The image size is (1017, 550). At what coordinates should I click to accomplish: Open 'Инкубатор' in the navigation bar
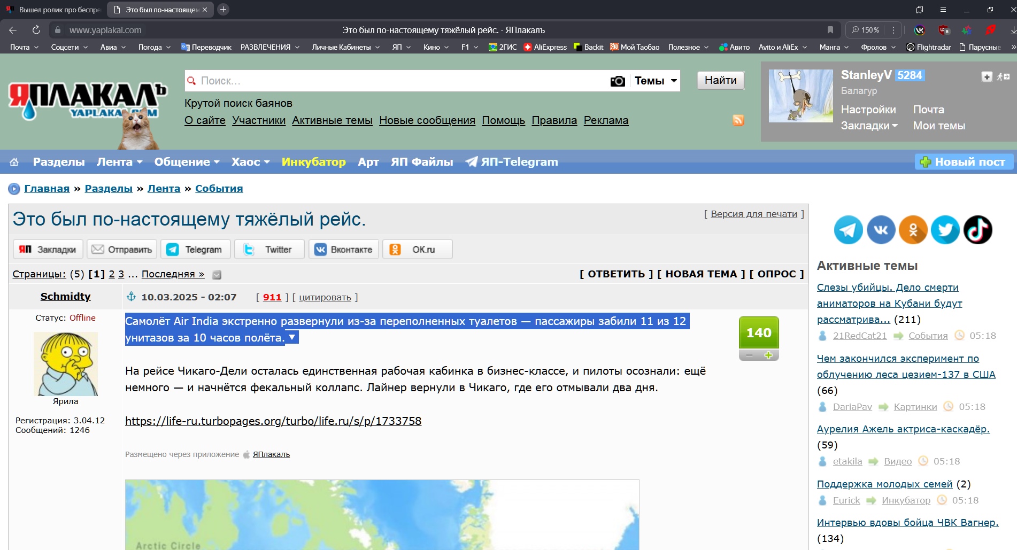[314, 162]
